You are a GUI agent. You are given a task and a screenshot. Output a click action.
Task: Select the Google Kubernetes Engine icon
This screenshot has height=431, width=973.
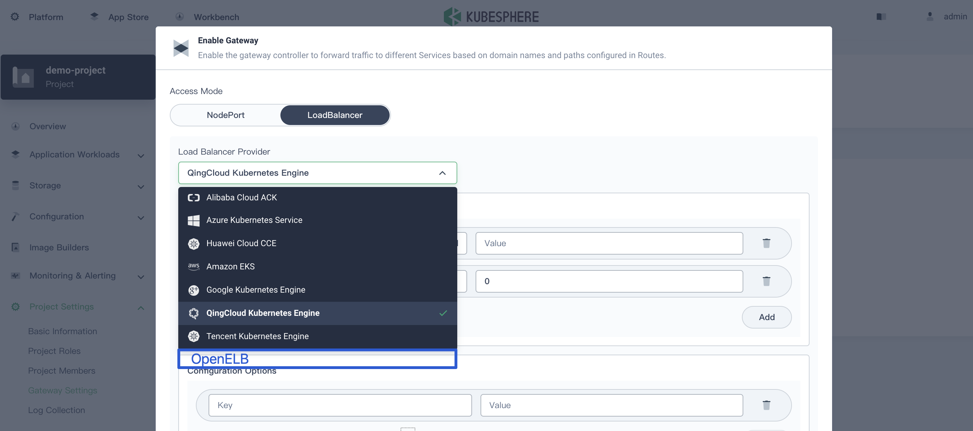point(193,290)
